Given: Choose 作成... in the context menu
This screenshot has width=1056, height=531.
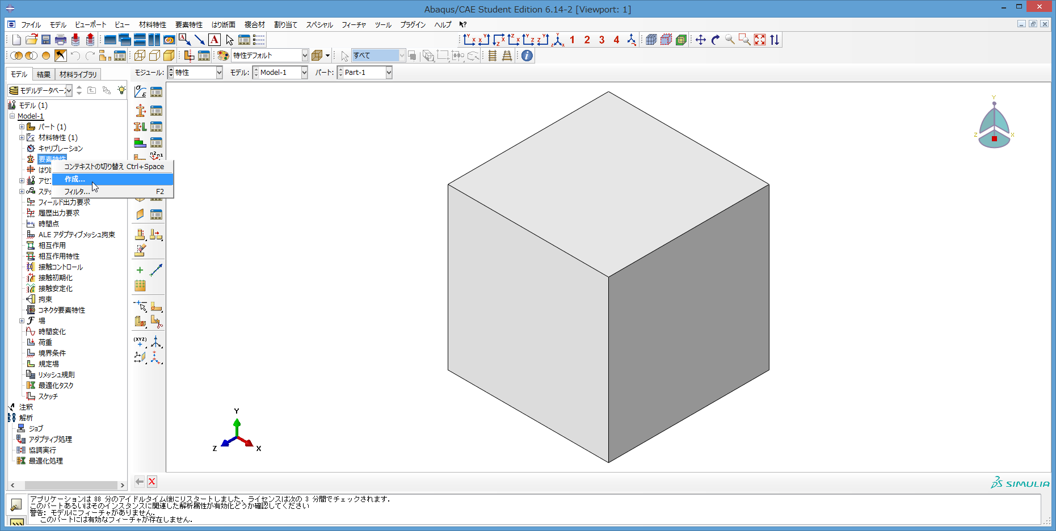Looking at the screenshot, I should [112, 179].
